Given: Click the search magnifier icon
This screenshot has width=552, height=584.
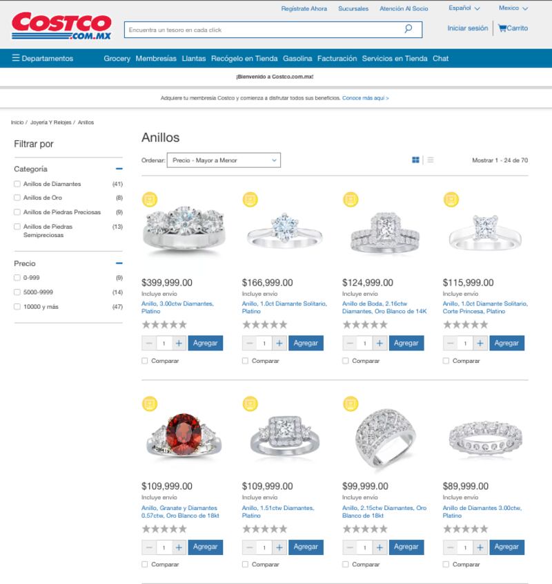Looking at the screenshot, I should pyautogui.click(x=408, y=28).
